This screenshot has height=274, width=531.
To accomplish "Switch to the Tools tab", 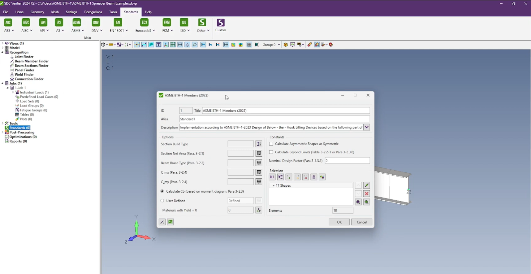I will tap(113, 12).
